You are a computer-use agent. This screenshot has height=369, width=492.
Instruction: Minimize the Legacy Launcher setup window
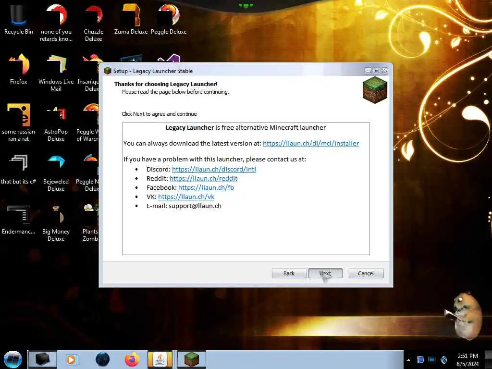[368, 71]
